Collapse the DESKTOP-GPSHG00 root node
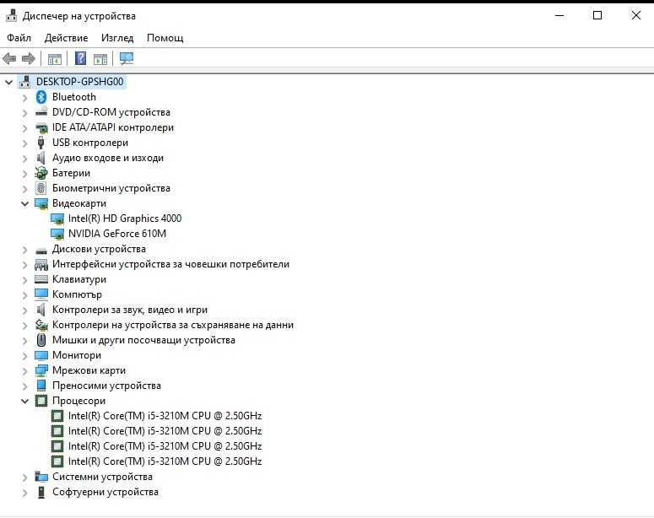 8,82
